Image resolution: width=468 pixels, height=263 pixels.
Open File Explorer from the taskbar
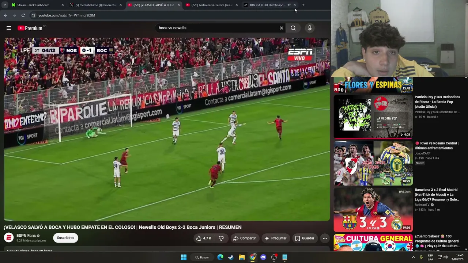(x=242, y=257)
